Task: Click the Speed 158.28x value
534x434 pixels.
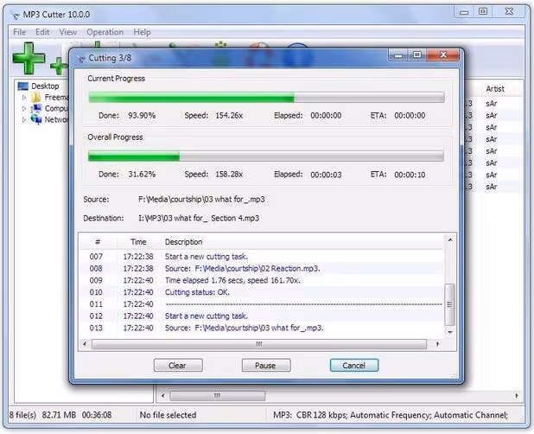Action: 229,175
